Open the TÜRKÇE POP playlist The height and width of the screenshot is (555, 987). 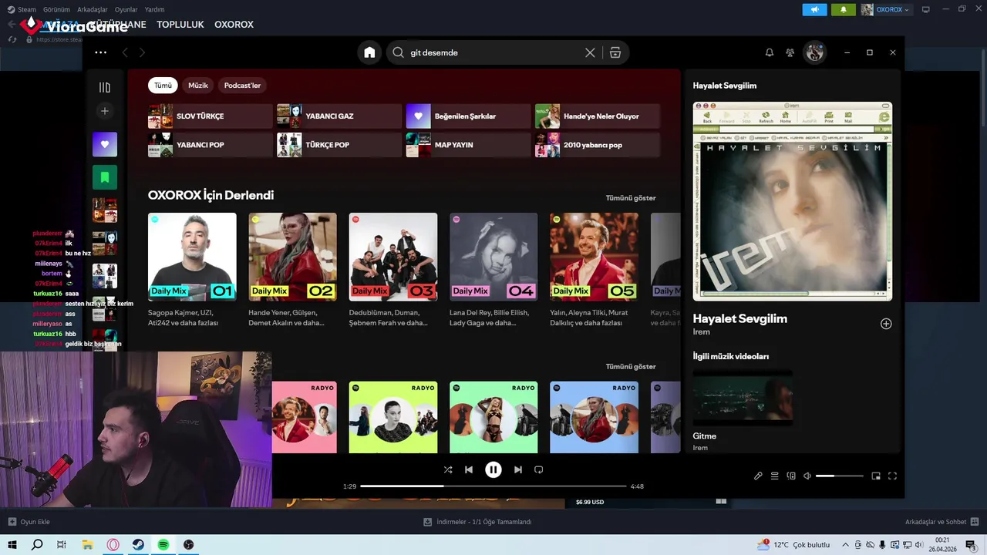(339, 145)
